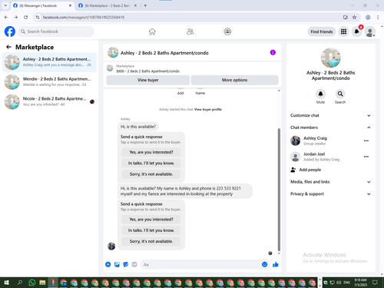Open more actions plus icon in composer
Image resolution: width=384 pixels, height=288 pixels.
(x=108, y=264)
